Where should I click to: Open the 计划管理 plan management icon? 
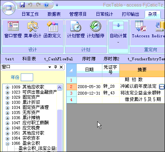coord(76,26)
